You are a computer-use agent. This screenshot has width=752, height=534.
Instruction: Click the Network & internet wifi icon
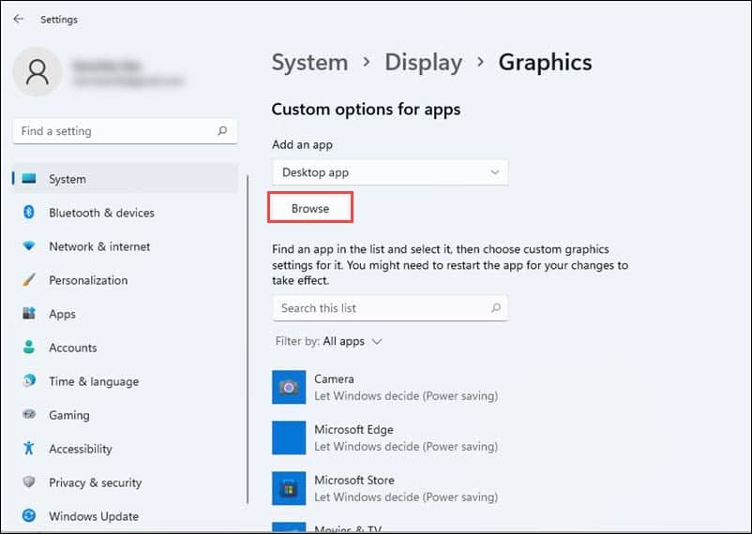(x=29, y=246)
